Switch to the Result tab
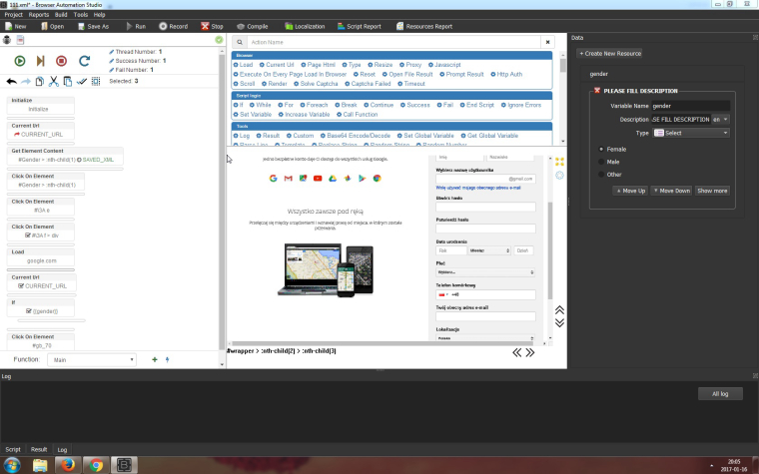 point(39,450)
